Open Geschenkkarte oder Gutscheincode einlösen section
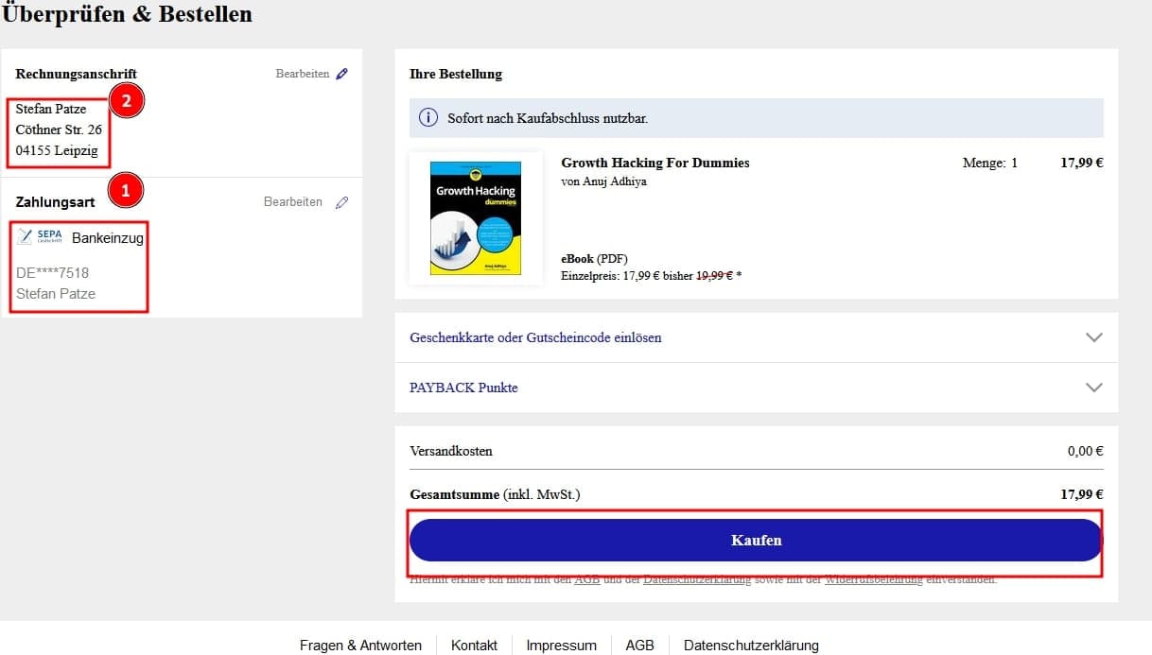This screenshot has height=655, width=1152. 535,337
